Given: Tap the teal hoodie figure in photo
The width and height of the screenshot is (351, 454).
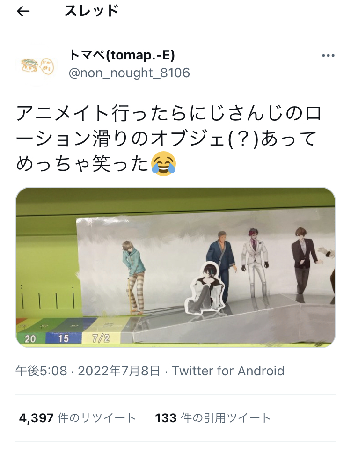Looking at the screenshot, I should coord(134,277).
